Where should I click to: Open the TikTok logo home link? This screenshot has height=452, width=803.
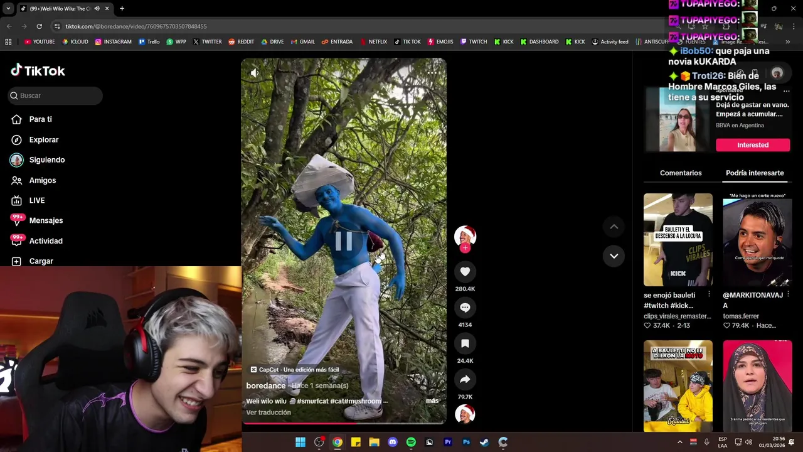[x=38, y=70]
